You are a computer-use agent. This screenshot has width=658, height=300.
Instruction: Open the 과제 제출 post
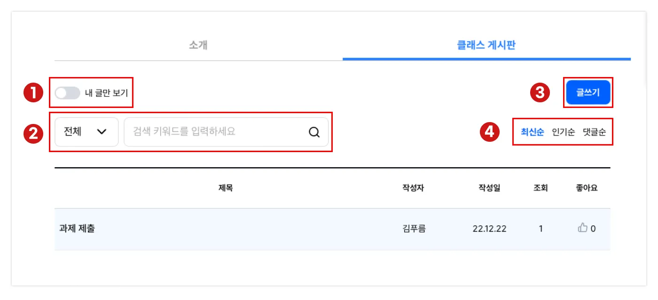[78, 229]
